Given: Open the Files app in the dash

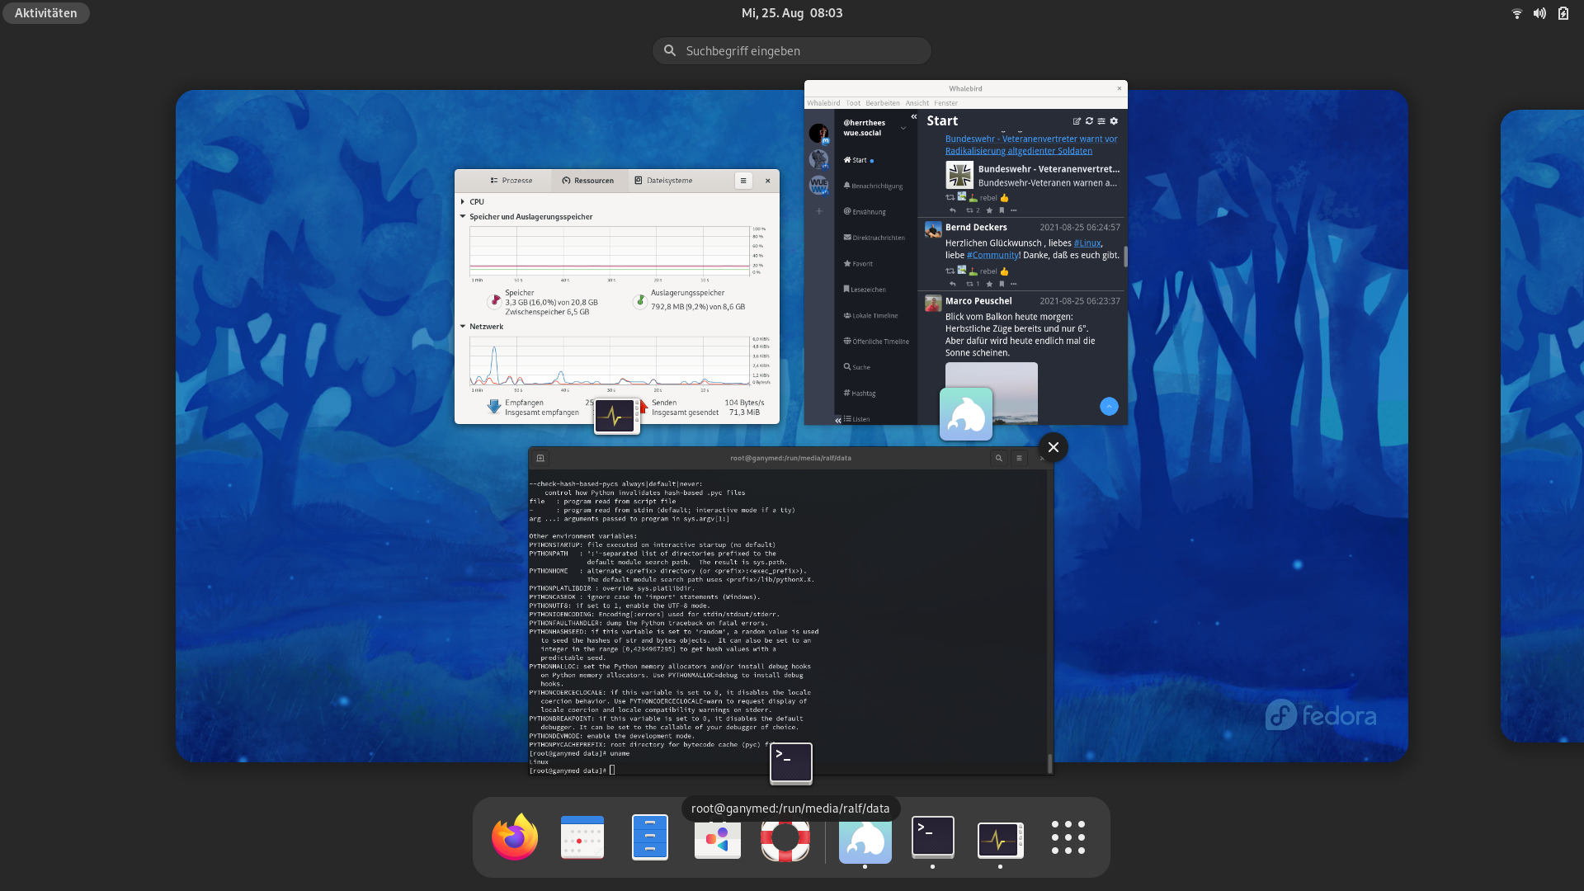Looking at the screenshot, I should pyautogui.click(x=649, y=838).
